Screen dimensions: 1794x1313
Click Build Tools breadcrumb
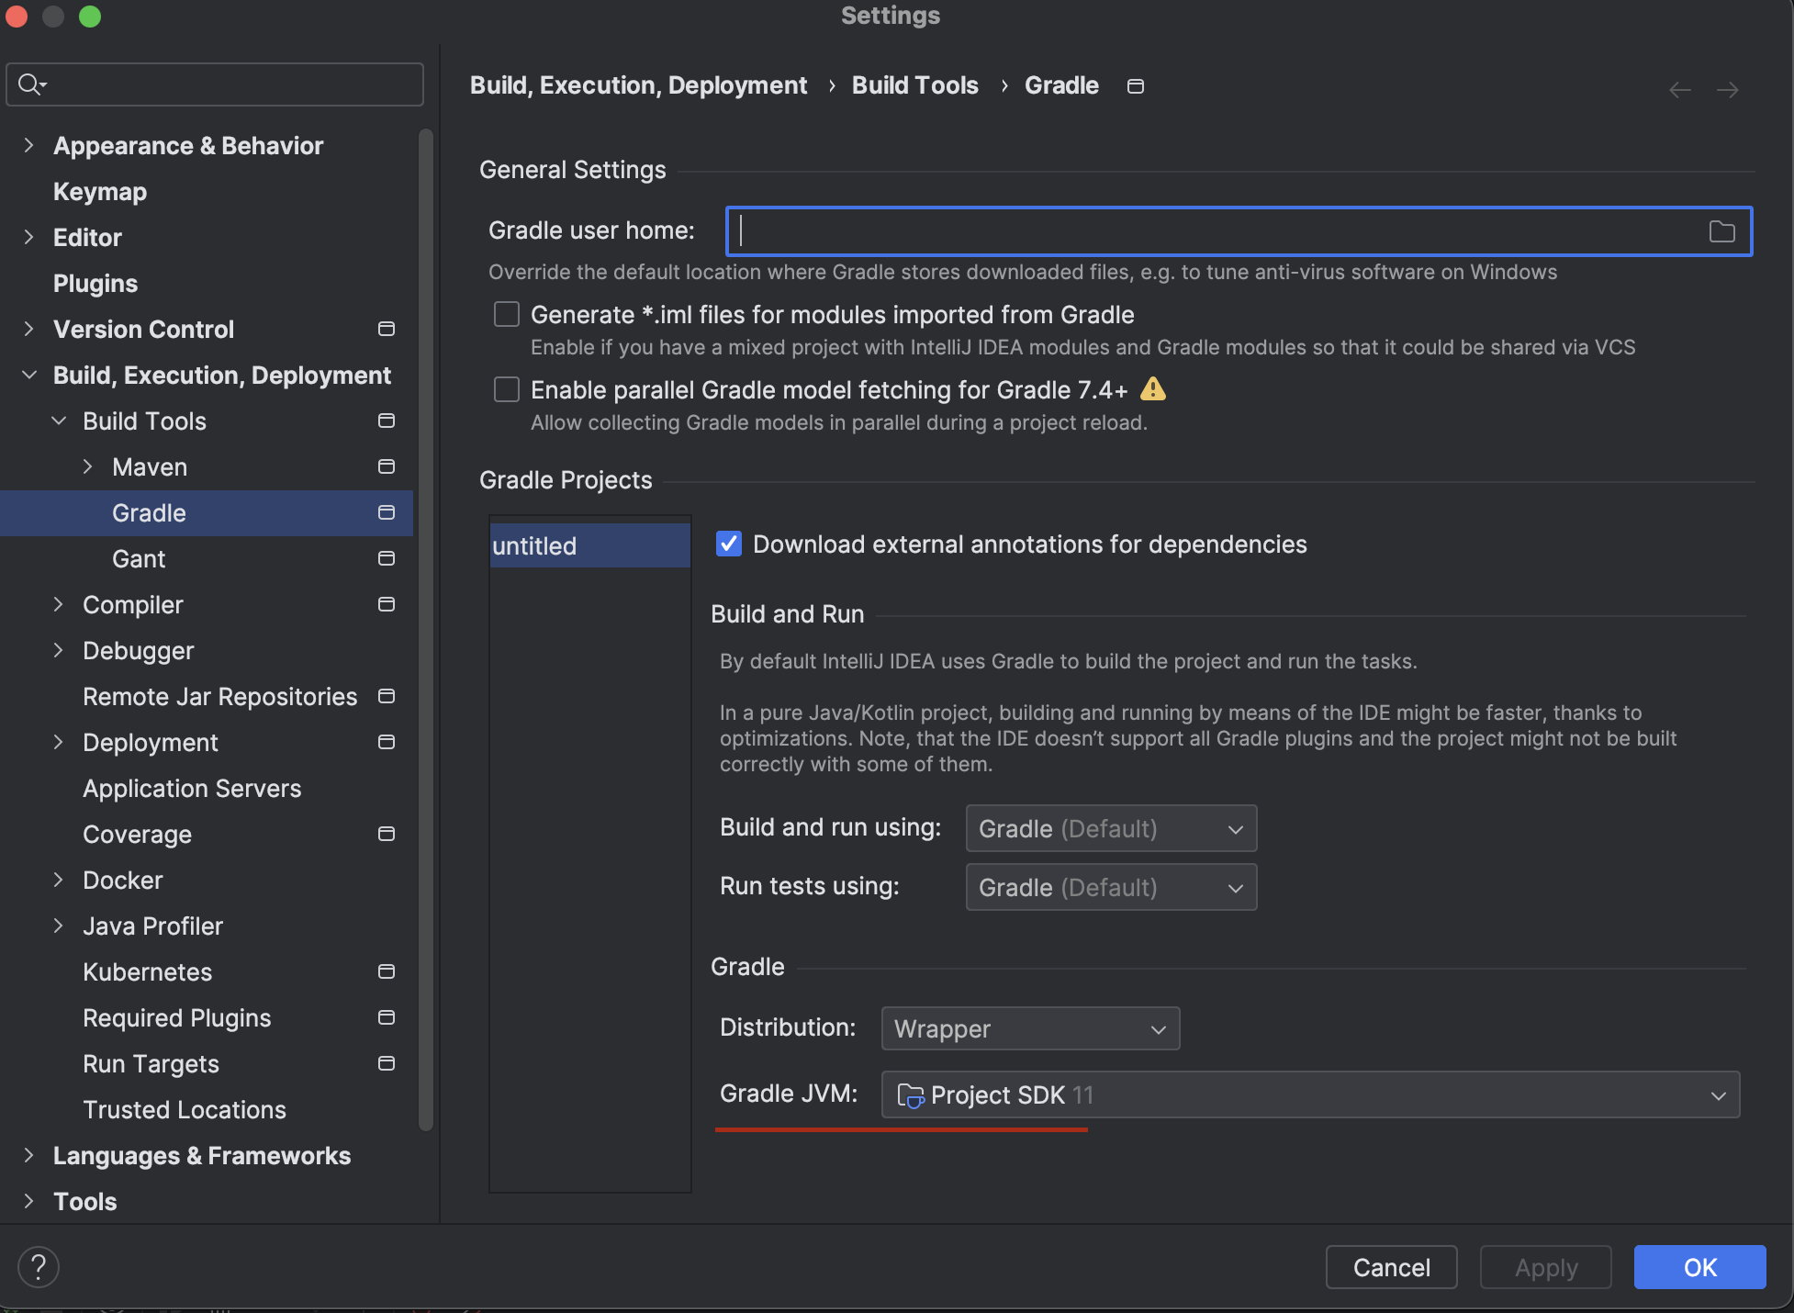click(914, 85)
